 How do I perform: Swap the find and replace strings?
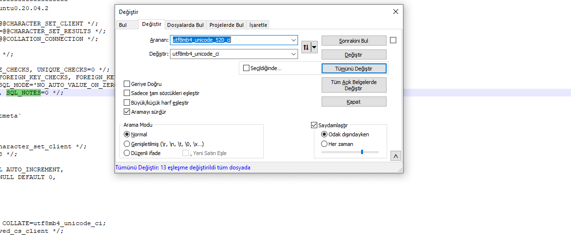(x=306, y=47)
